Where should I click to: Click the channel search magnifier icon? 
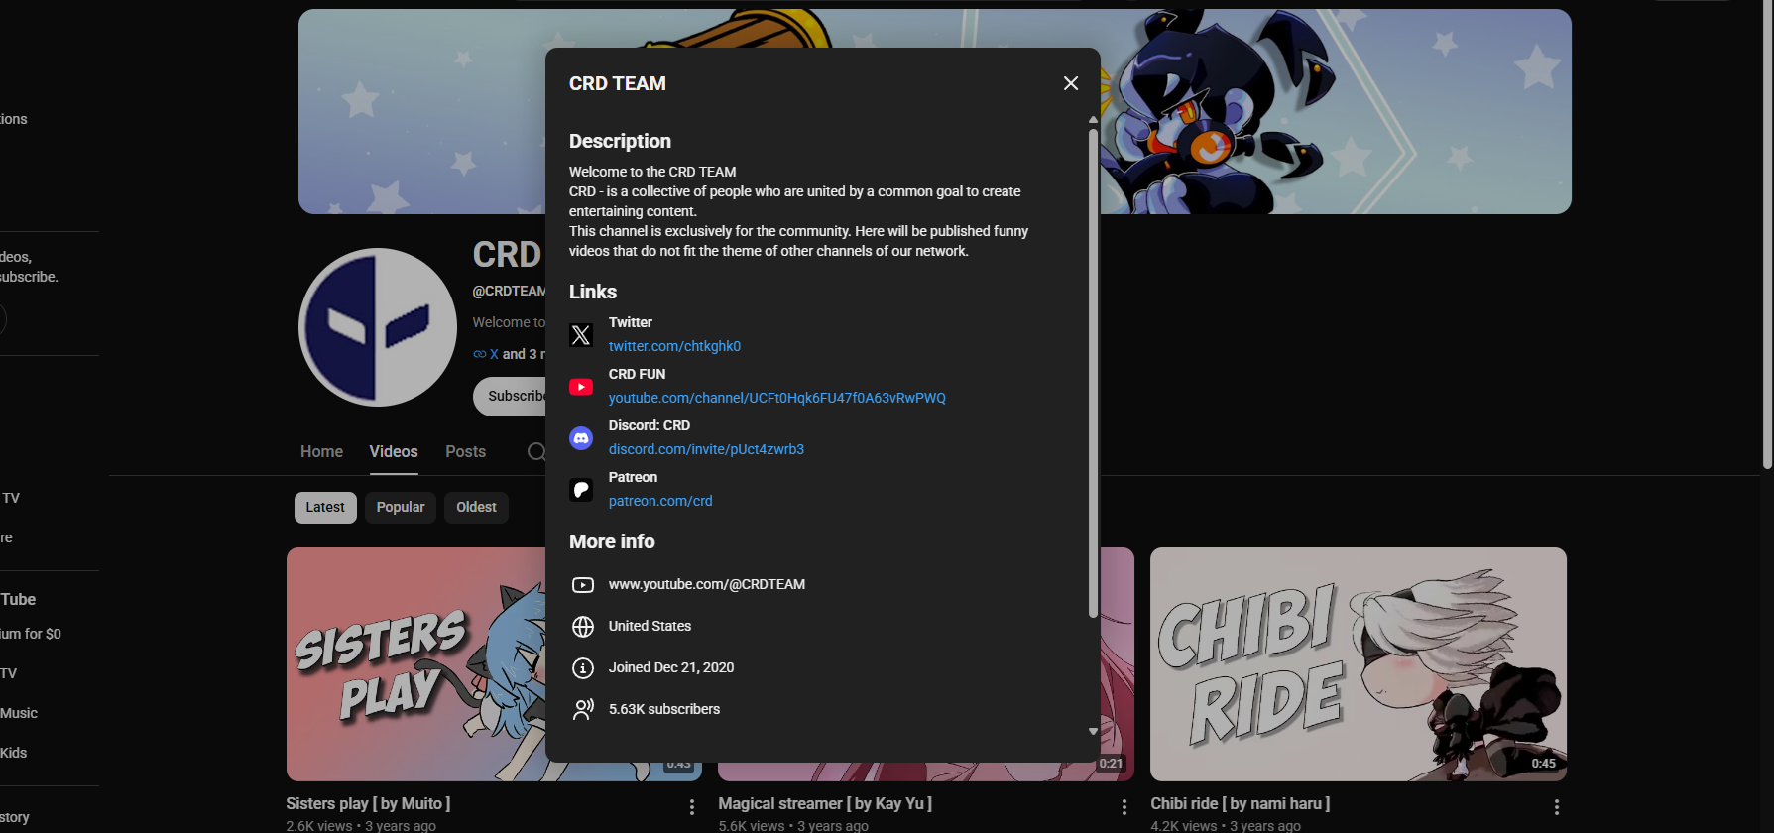pos(536,452)
